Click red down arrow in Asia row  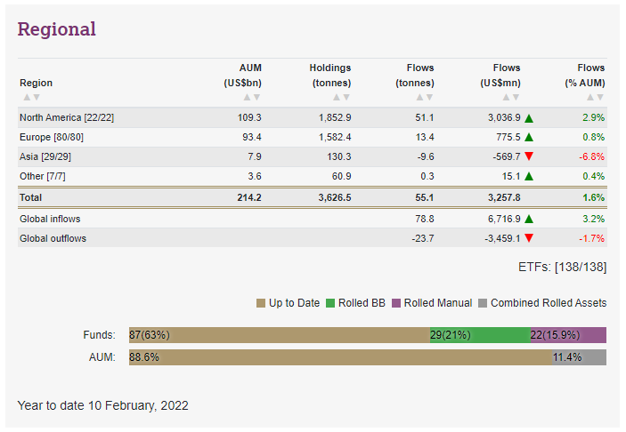(x=529, y=156)
